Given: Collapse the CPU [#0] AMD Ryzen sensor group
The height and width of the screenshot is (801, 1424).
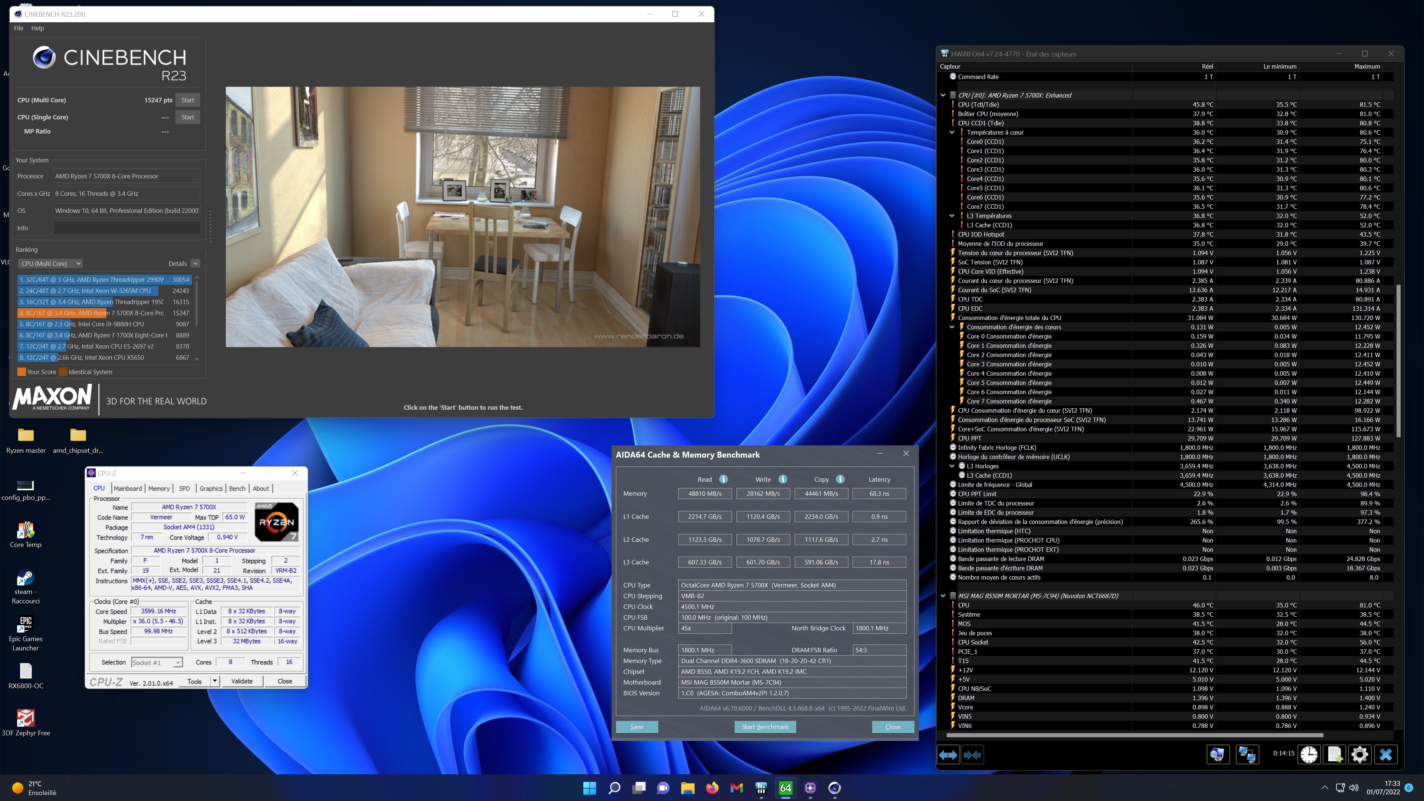Looking at the screenshot, I should (x=943, y=95).
